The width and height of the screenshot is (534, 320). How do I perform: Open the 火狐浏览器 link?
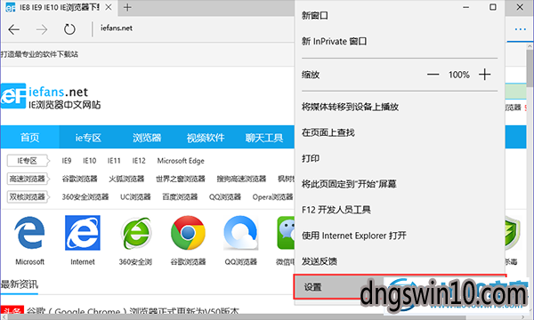(x=126, y=179)
